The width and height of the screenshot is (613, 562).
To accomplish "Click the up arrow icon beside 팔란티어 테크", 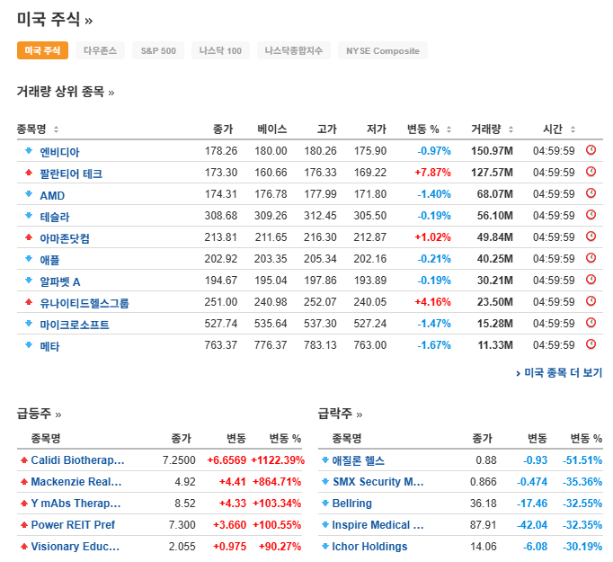I will (29, 172).
